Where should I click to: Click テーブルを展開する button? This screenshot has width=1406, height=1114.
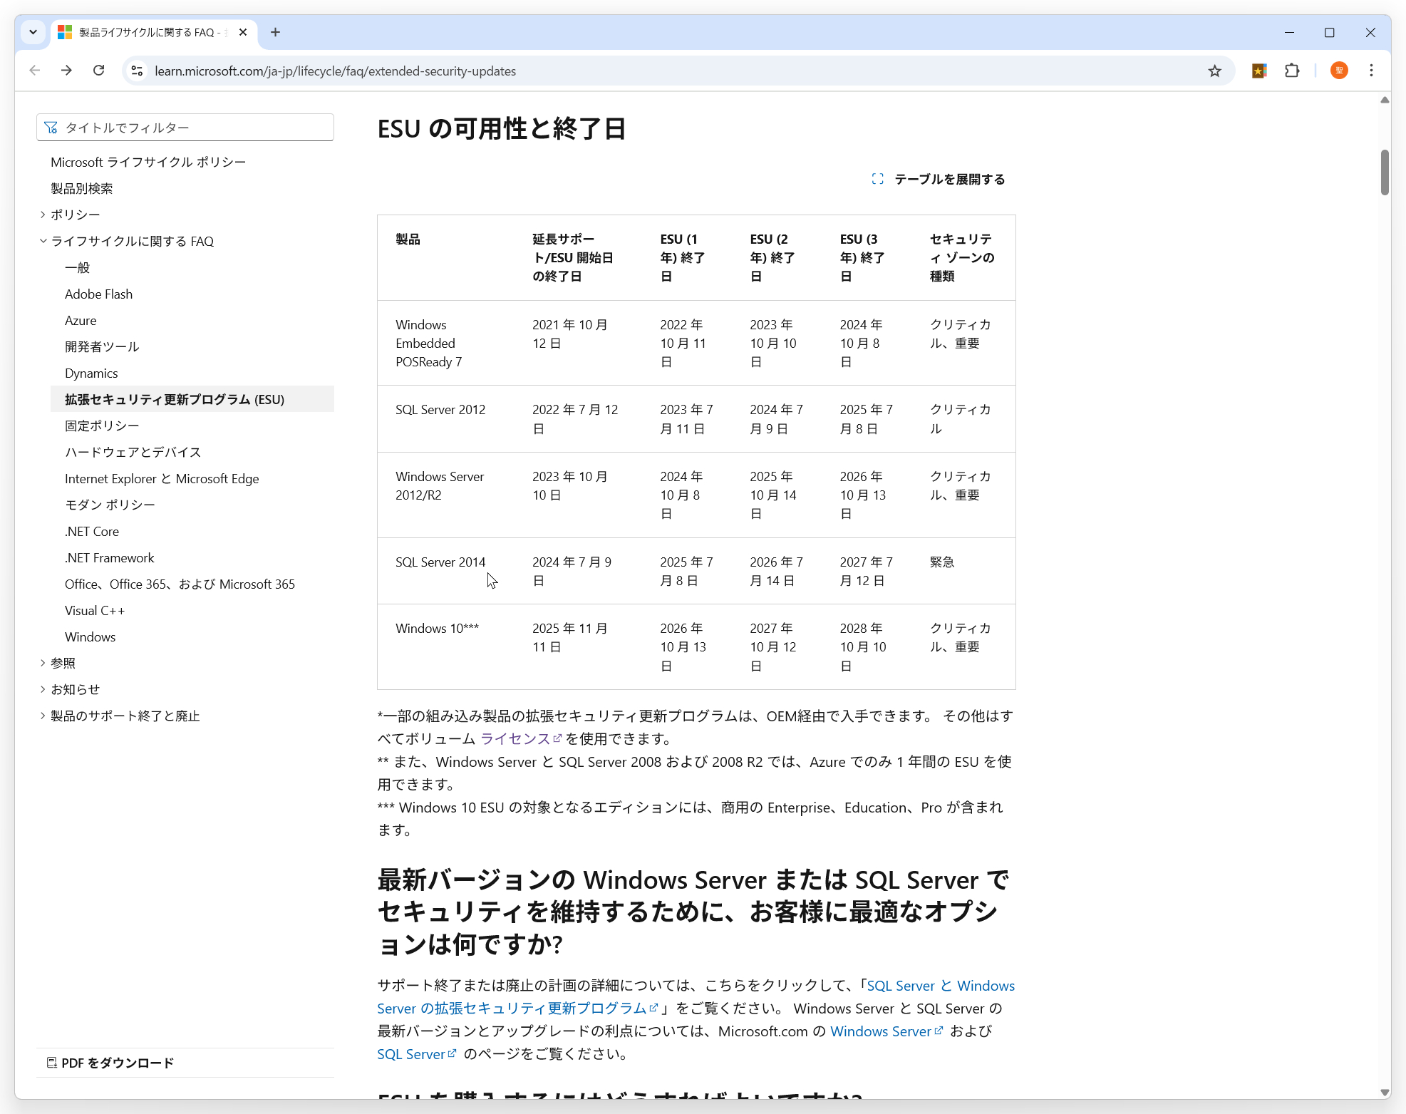pos(939,179)
